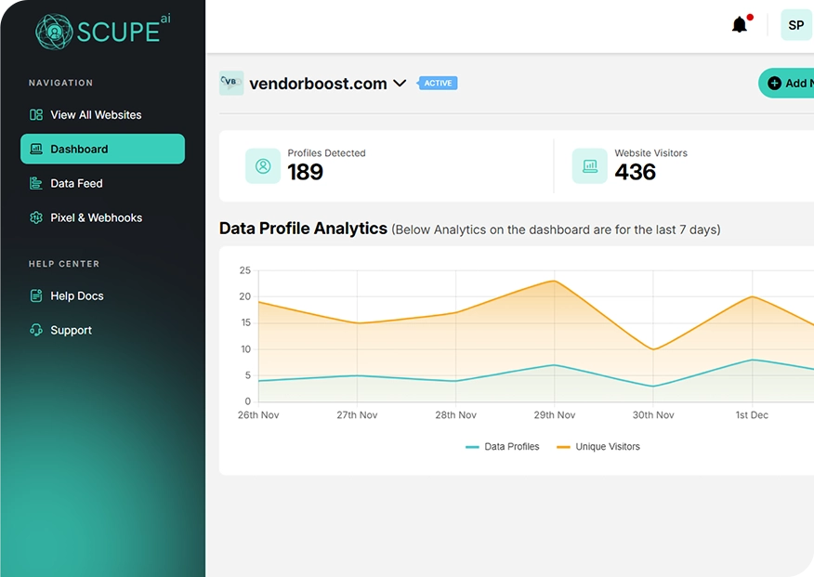Click the Pixel & Webhooks gear icon
Viewport: 814px width, 577px height.
(36, 218)
